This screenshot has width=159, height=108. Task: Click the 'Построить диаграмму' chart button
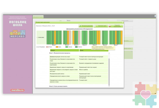point(86,26)
